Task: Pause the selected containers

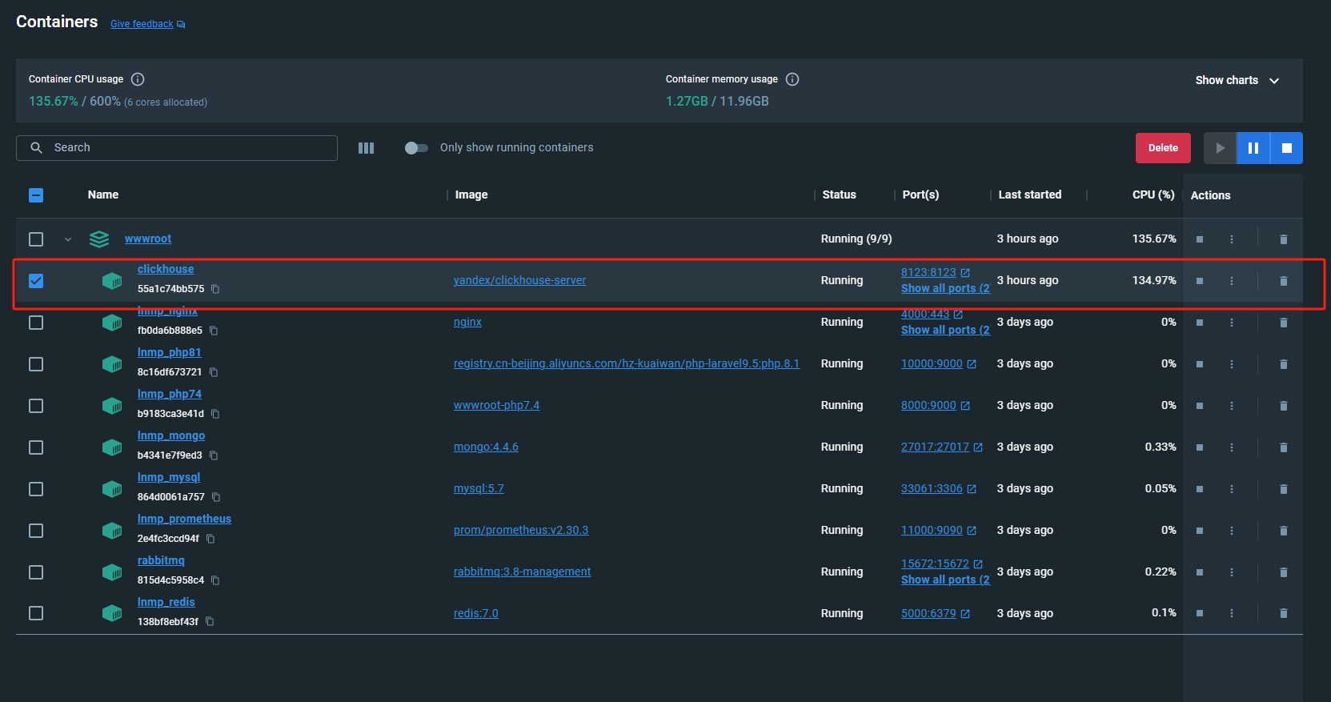Action: 1253,148
